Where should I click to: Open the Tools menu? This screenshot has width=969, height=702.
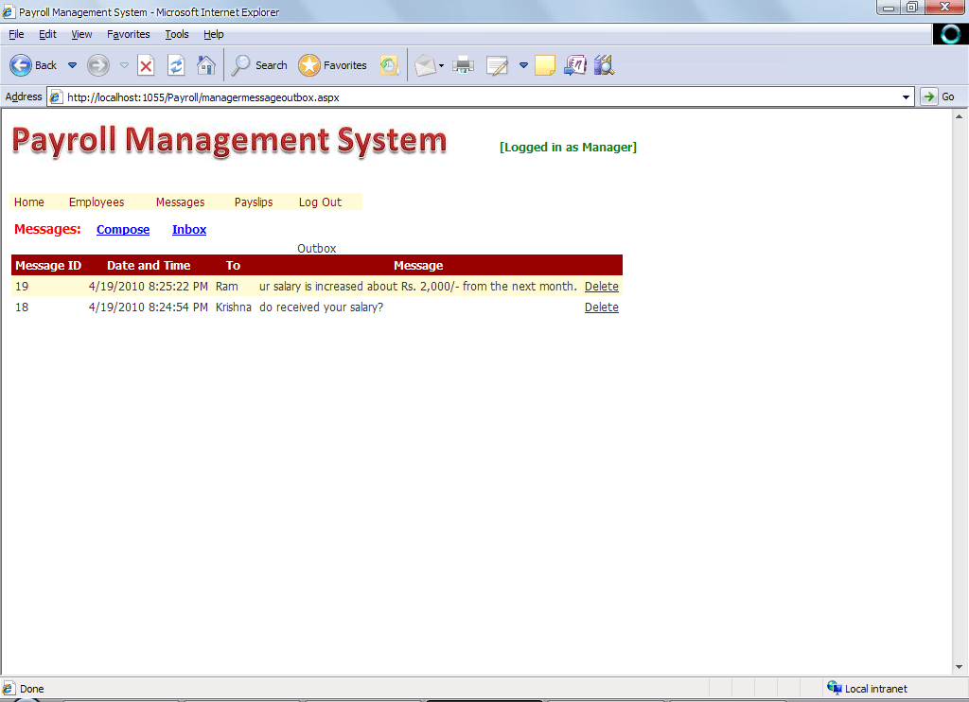pos(177,34)
